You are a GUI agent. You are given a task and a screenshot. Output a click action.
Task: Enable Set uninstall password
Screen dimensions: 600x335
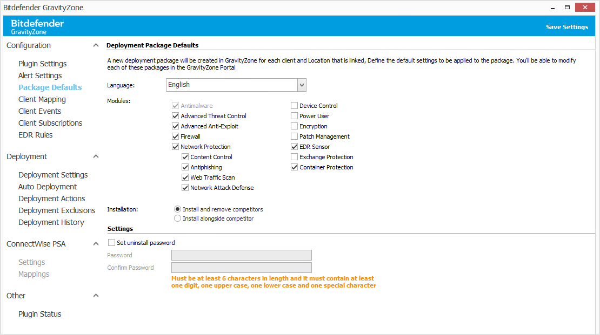tap(111, 242)
